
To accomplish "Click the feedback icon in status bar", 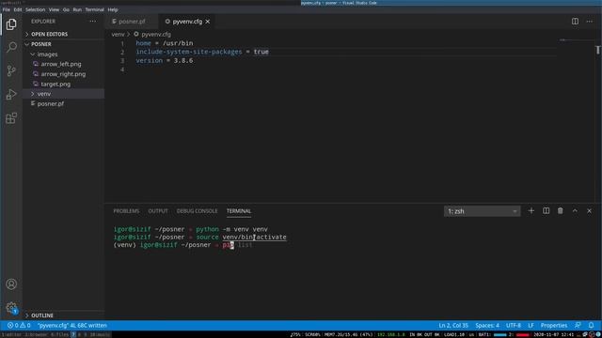I will point(578,326).
